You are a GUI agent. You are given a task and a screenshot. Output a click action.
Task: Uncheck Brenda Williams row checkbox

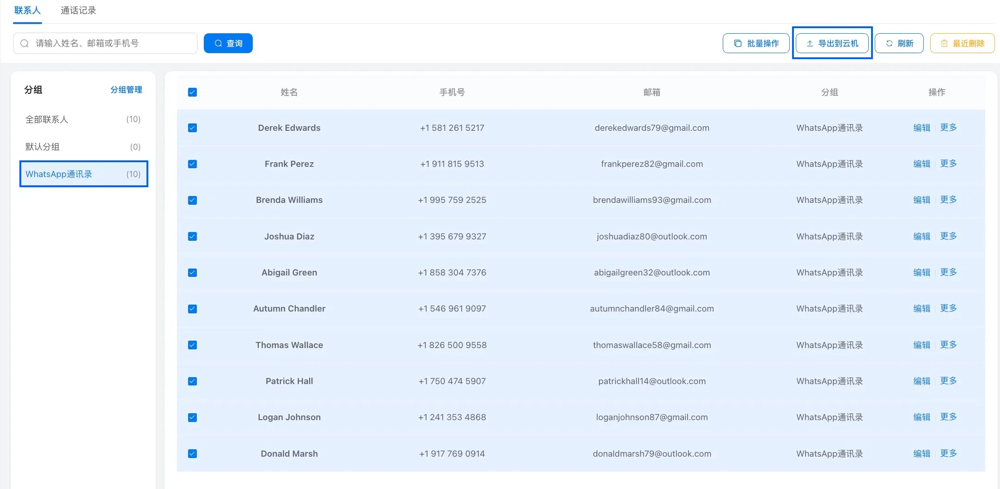pos(193,200)
